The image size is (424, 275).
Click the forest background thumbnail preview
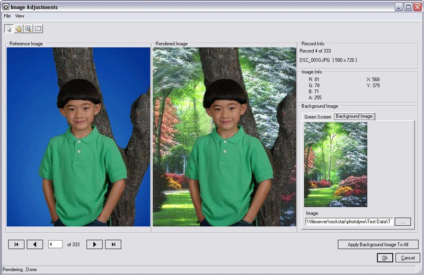coord(335,164)
